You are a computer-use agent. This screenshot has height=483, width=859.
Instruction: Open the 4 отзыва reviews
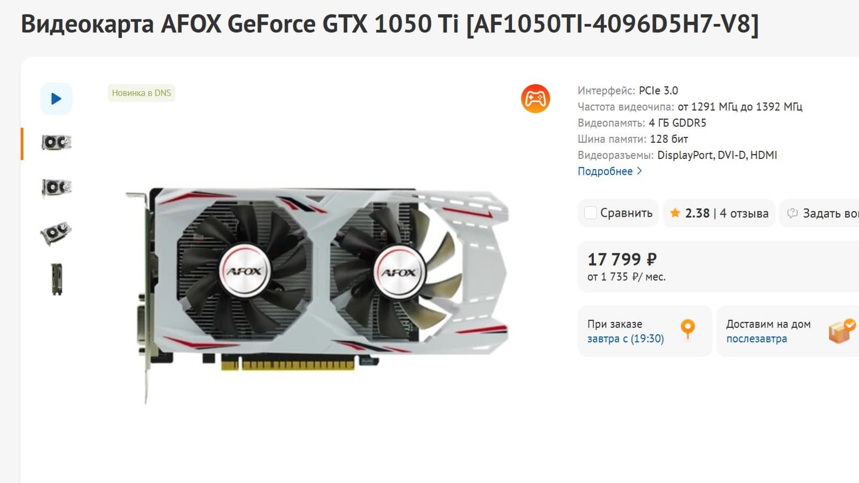pos(744,213)
